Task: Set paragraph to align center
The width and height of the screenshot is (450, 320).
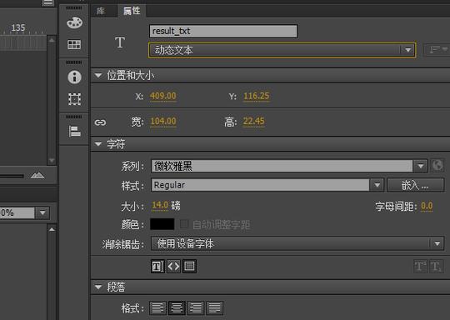Action: click(x=177, y=308)
